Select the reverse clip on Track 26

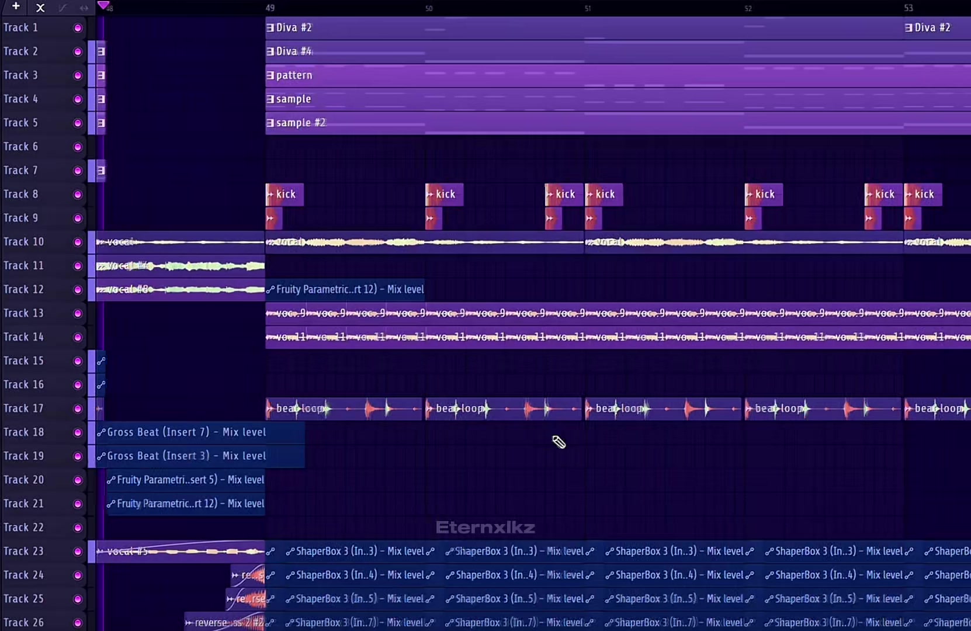pyautogui.click(x=225, y=623)
